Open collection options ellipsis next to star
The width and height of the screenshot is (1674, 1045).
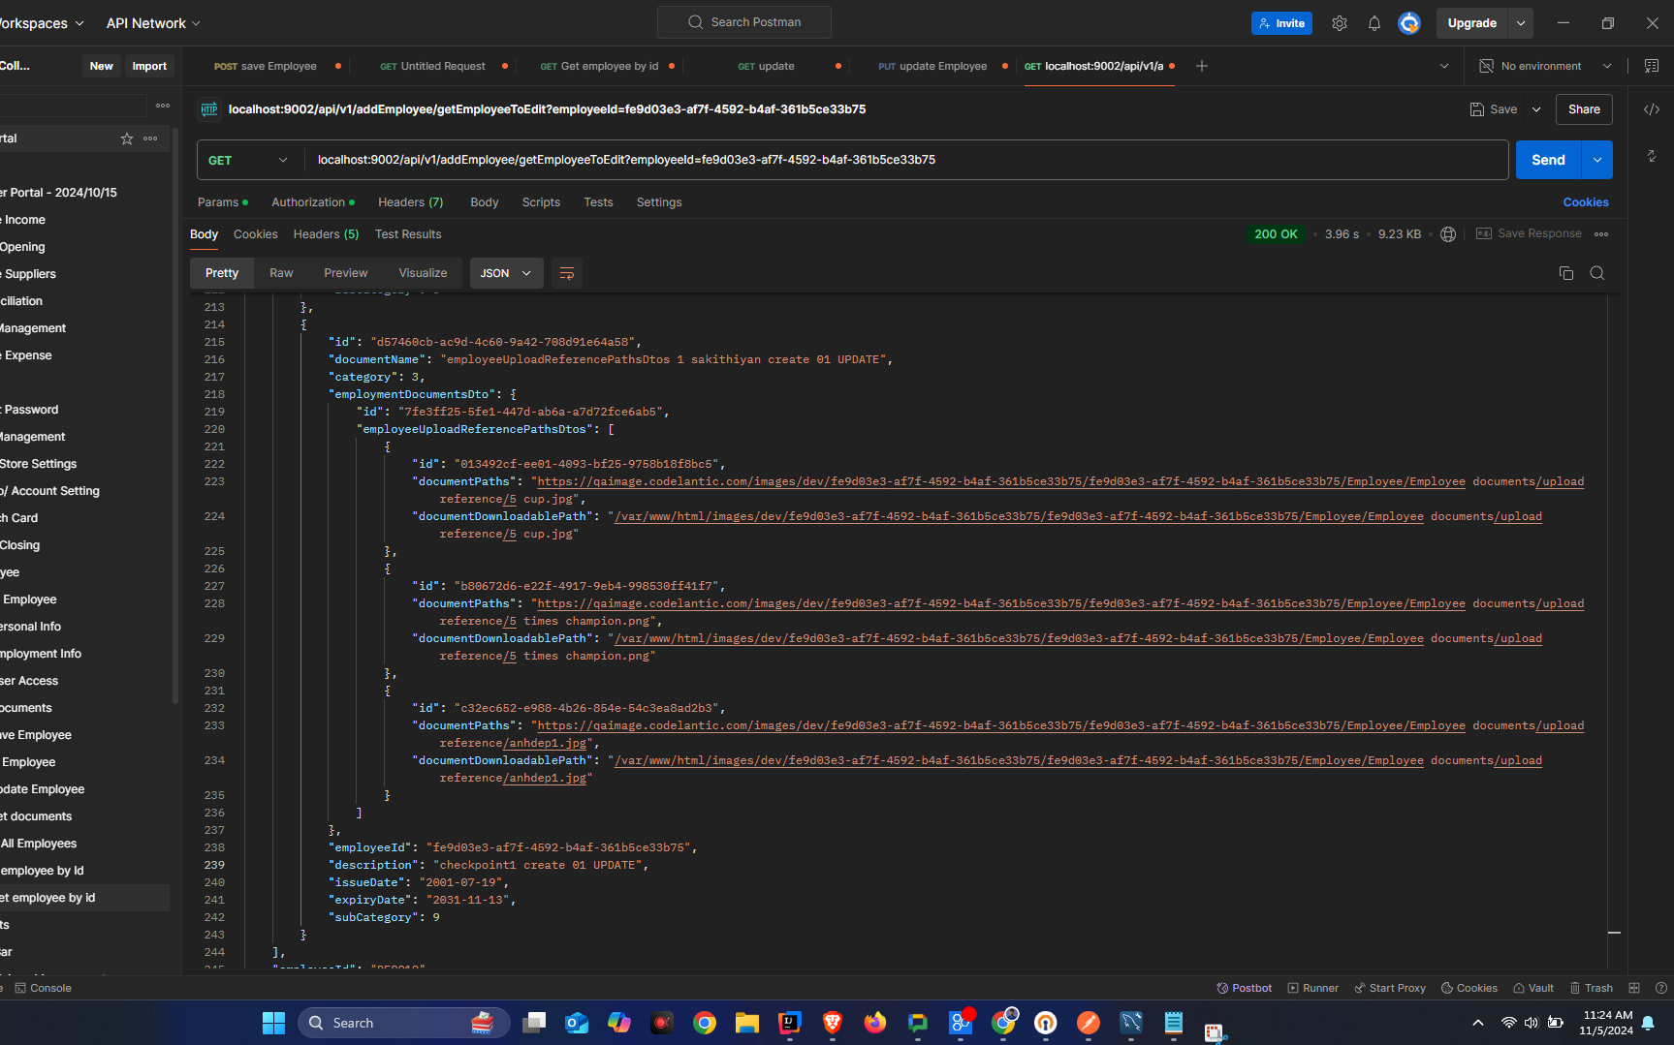click(x=150, y=138)
